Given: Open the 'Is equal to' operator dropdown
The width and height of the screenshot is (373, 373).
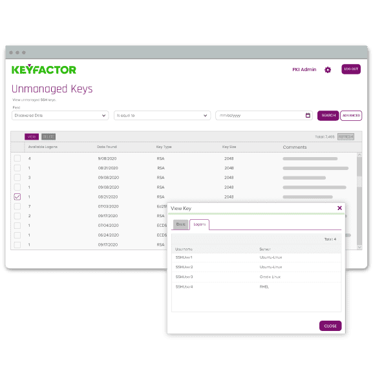Looking at the screenshot, I should pos(162,115).
